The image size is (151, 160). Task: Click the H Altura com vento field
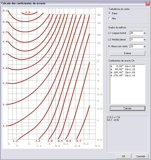coord(137,46)
